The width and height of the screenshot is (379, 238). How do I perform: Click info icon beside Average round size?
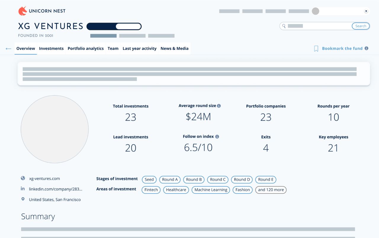pos(219,106)
